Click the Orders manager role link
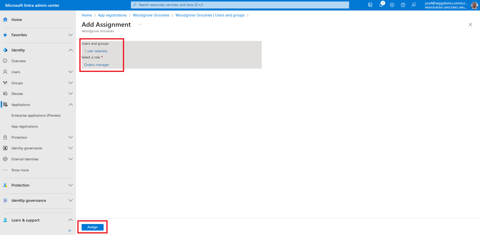 point(97,65)
